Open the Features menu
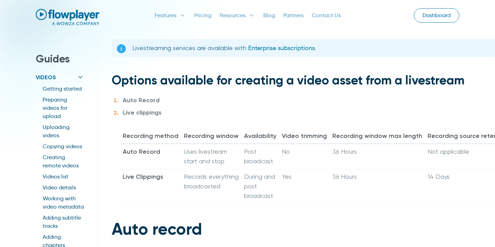Screen dimensions: 495x247 coord(165,15)
